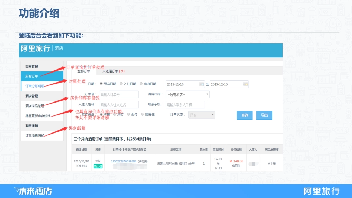
Task: Switch to the 未处理订单 tab
Action: 113,71
